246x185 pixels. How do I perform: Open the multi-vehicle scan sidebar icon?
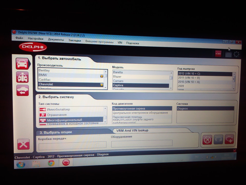click(22, 77)
